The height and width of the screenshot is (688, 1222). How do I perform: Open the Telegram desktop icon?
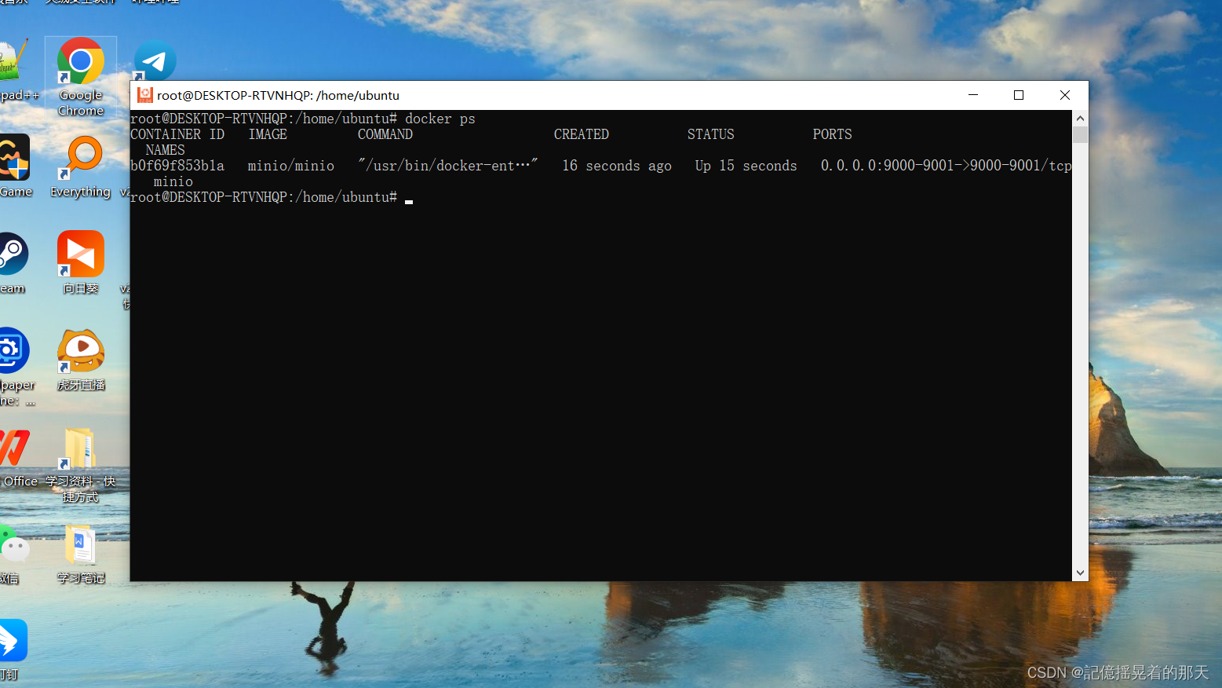(x=155, y=60)
